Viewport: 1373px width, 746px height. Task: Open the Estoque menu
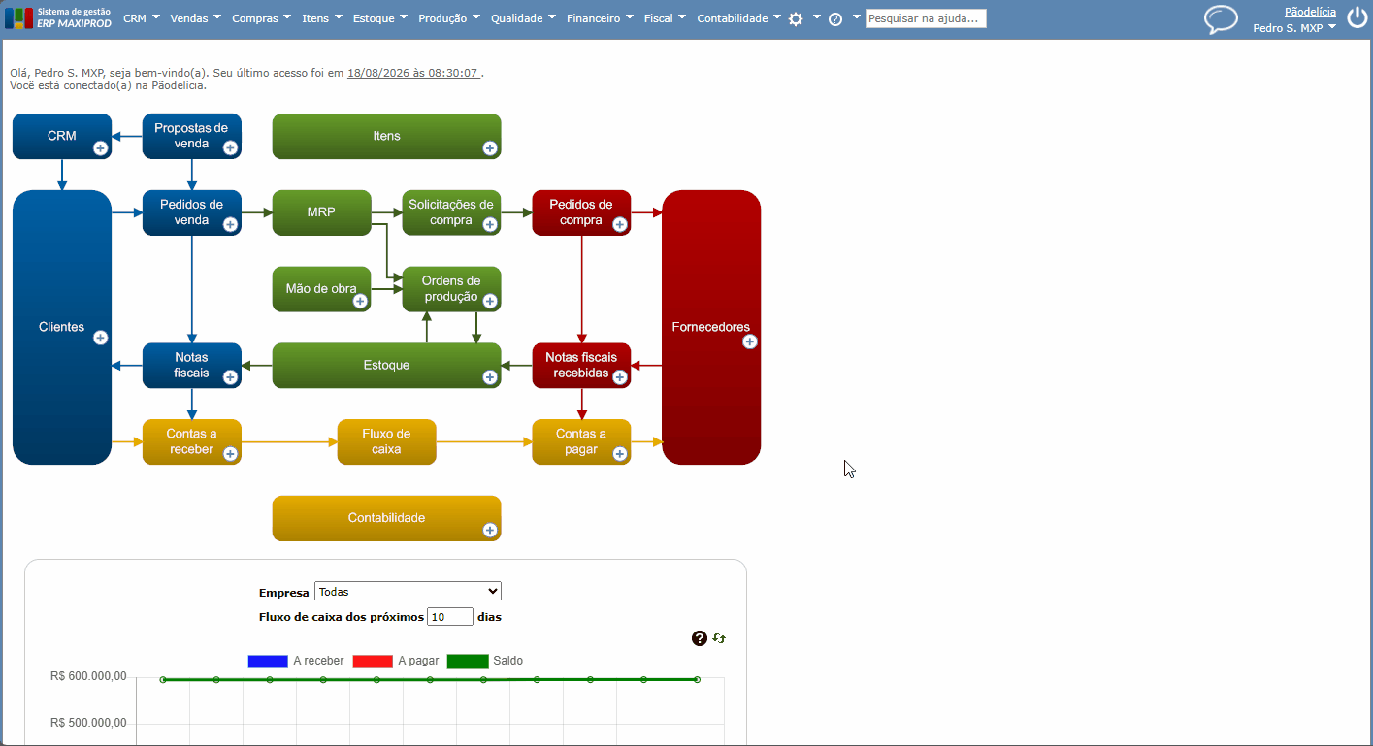coord(380,18)
